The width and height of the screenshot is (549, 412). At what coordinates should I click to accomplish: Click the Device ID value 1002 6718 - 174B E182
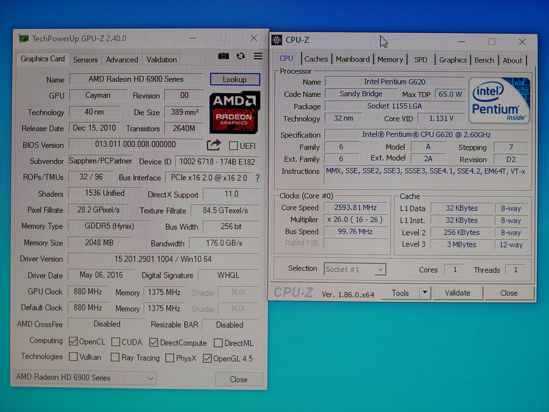(x=217, y=162)
